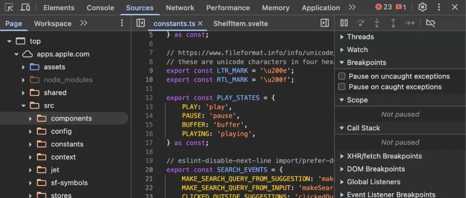The width and height of the screenshot is (466, 198).
Task: Expand XHR/fetch Breakpoints section
Action: [342, 156]
